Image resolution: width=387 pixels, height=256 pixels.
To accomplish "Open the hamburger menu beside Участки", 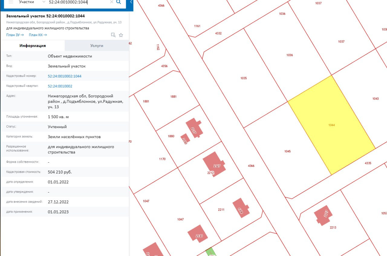I will [x=11, y=2].
